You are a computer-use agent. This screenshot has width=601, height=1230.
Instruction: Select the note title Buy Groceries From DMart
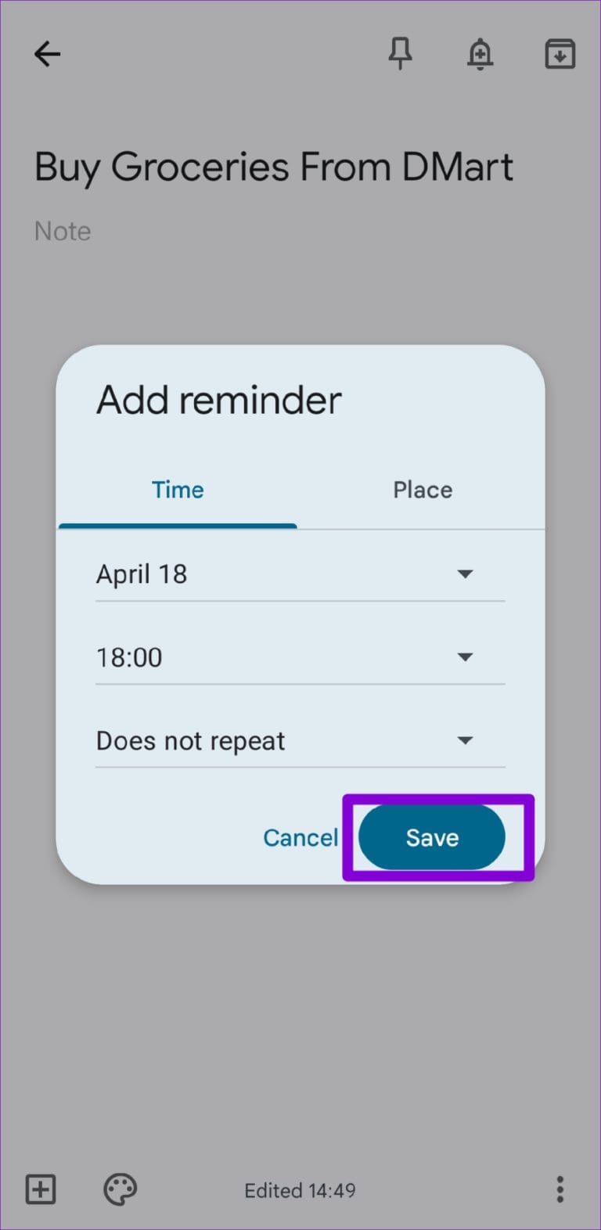(273, 166)
